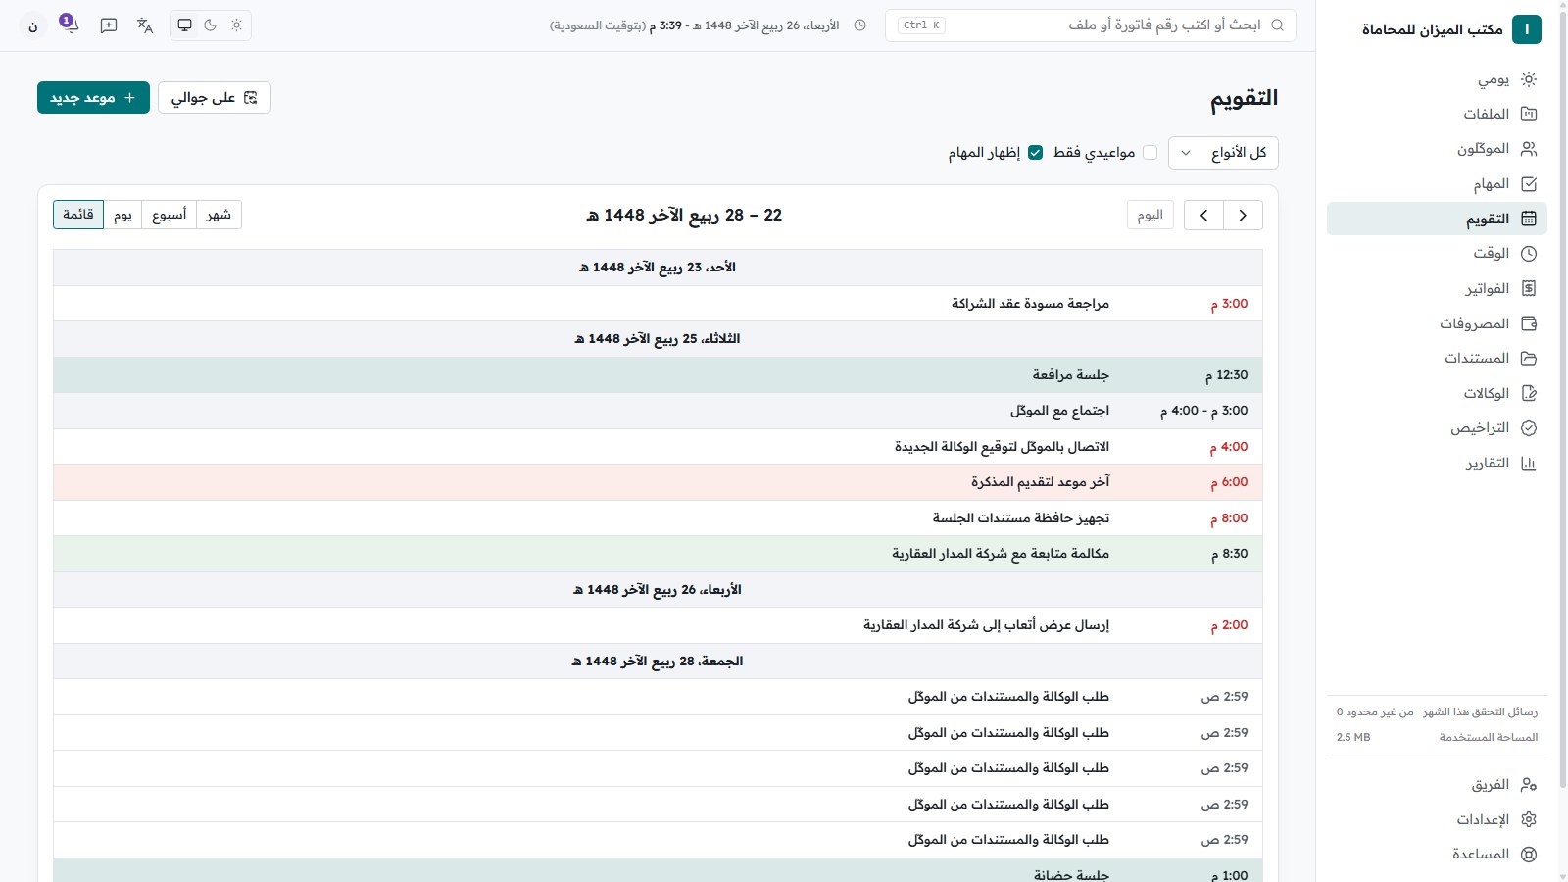1568x882 pixels.
Task: Open the جلسة مرافعة 12:30 event
Action: pyautogui.click(x=658, y=375)
